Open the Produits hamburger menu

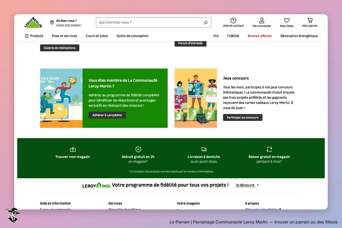tap(34, 36)
